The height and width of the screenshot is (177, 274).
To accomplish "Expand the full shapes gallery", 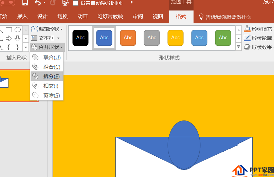I will (26, 47).
